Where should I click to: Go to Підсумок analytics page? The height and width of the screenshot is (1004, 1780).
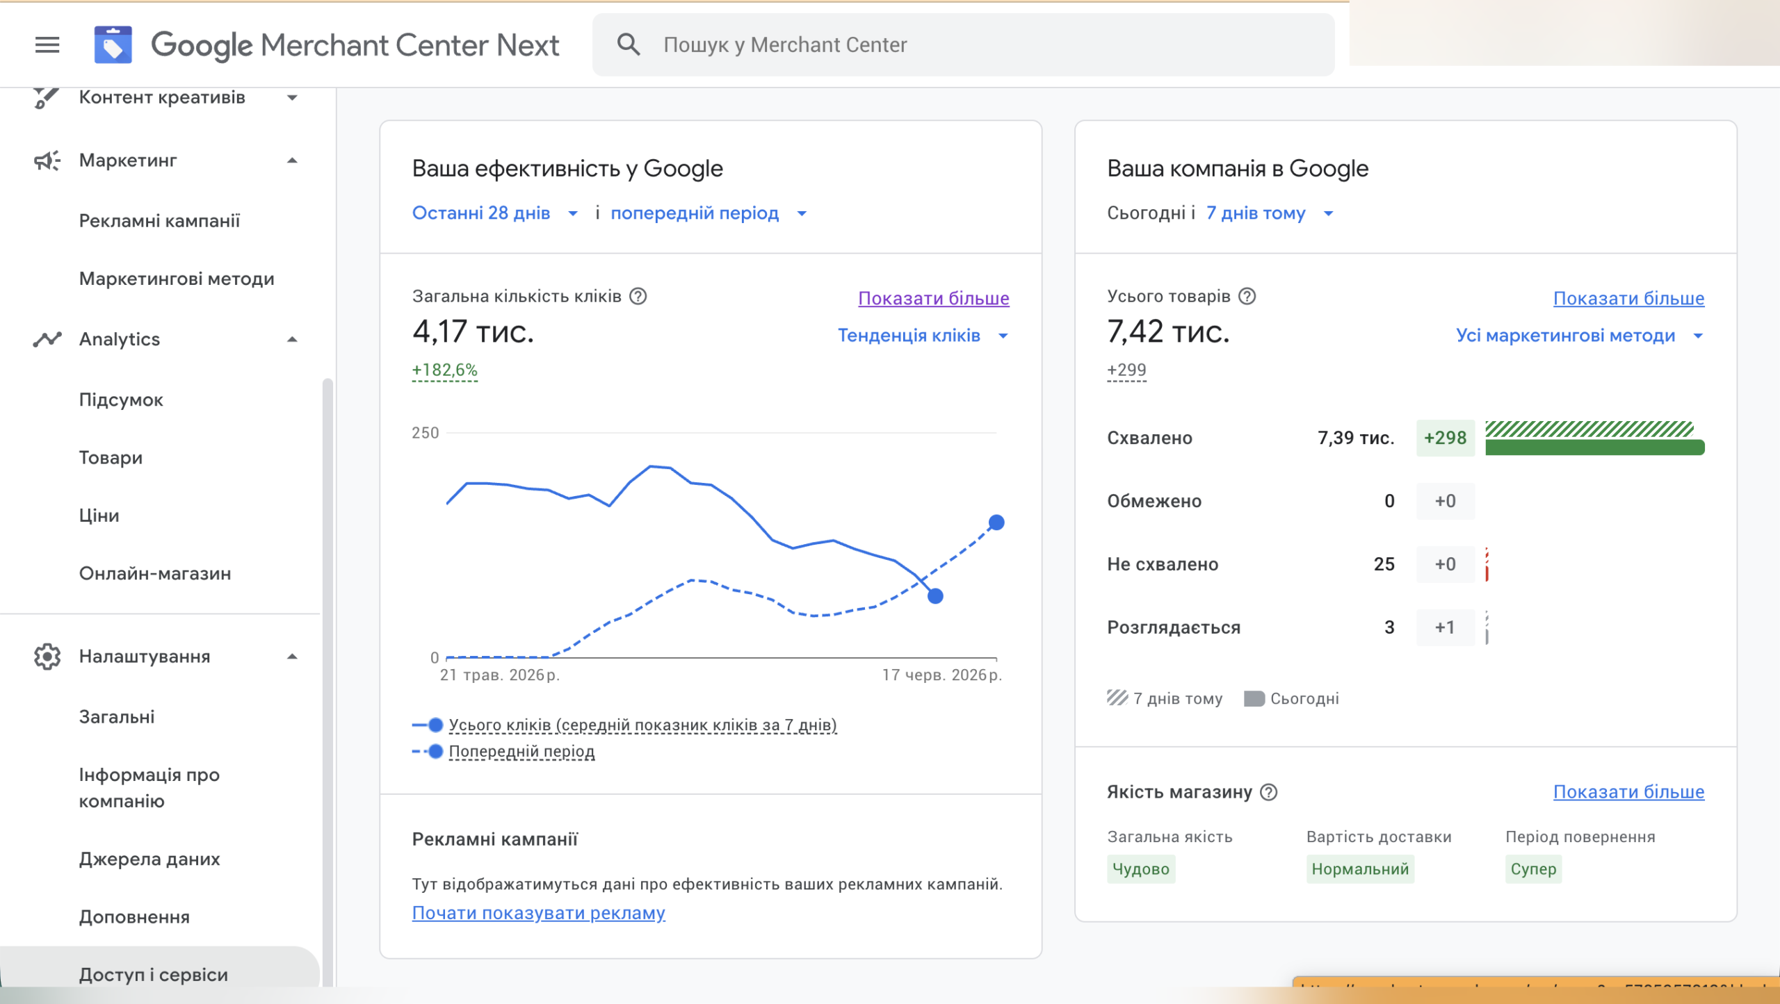coord(121,400)
